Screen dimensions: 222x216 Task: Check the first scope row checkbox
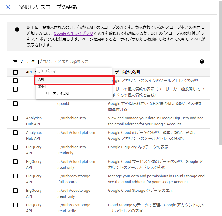point(15,81)
